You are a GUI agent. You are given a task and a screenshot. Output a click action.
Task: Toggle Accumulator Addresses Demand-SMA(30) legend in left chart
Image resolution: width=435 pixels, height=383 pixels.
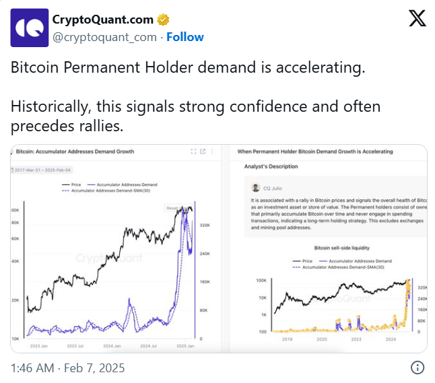(106, 190)
